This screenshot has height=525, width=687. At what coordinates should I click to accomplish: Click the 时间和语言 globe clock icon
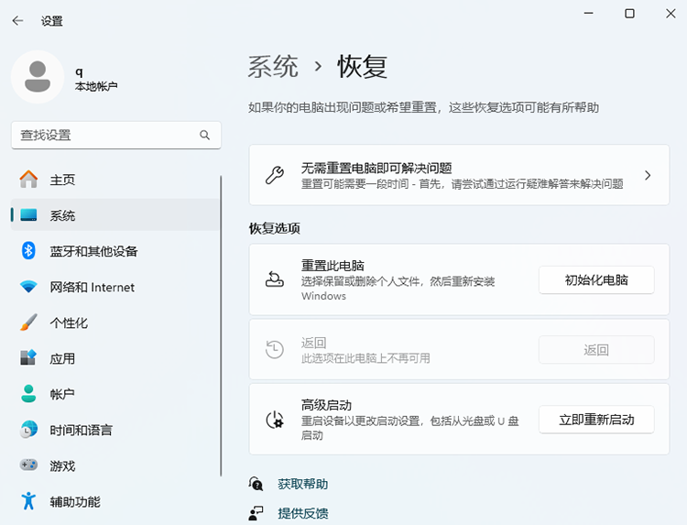point(28,430)
